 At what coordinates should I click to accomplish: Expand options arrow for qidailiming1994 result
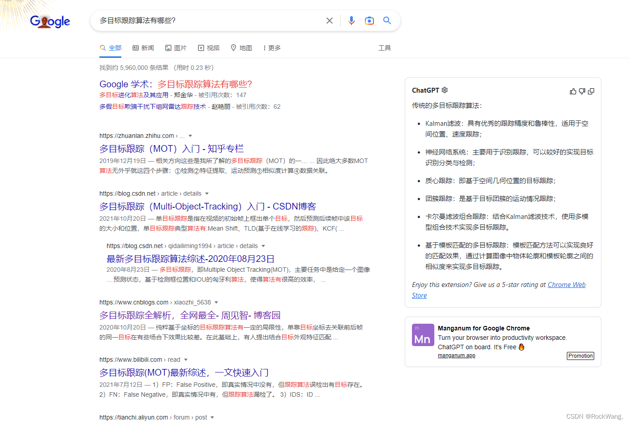pyautogui.click(x=263, y=246)
